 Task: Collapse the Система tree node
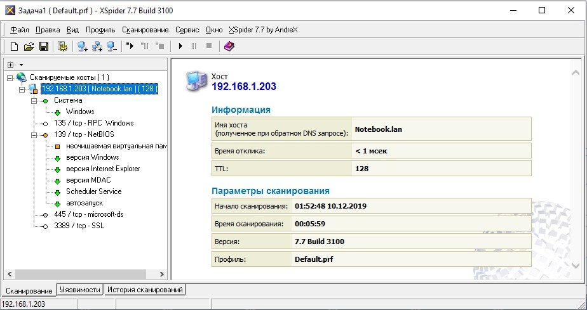coord(34,101)
